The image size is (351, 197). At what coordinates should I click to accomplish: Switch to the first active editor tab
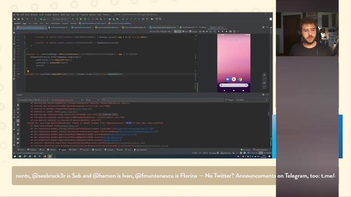pyautogui.click(x=32, y=27)
